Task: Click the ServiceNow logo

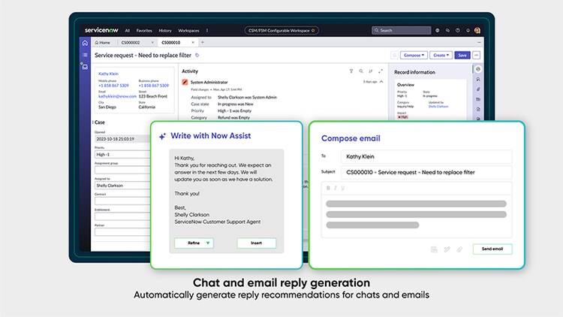Action: (x=101, y=30)
